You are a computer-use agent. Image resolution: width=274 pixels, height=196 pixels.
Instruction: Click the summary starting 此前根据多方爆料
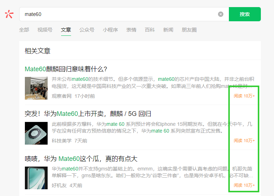tap(152, 127)
